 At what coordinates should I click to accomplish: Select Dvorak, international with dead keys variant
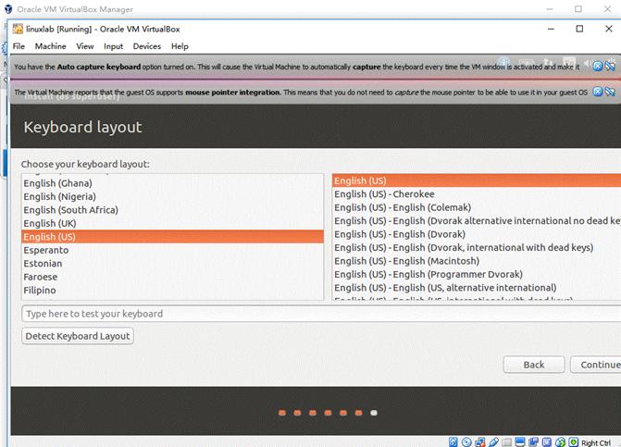[x=477, y=247]
